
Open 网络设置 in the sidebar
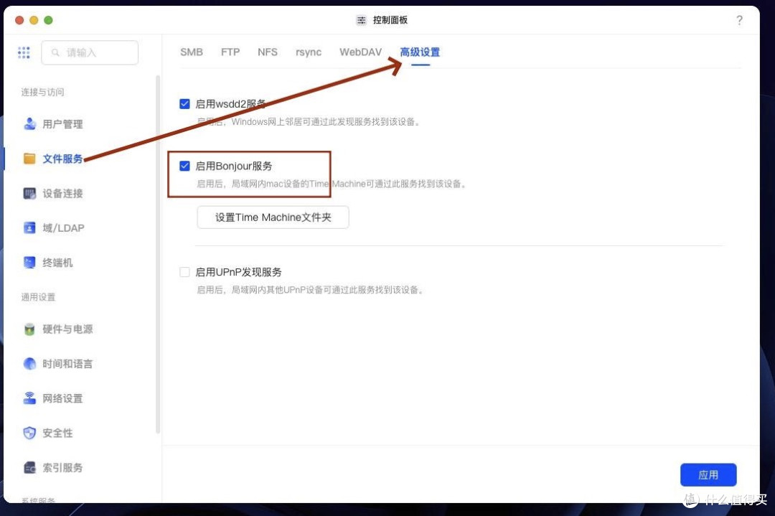tap(62, 398)
